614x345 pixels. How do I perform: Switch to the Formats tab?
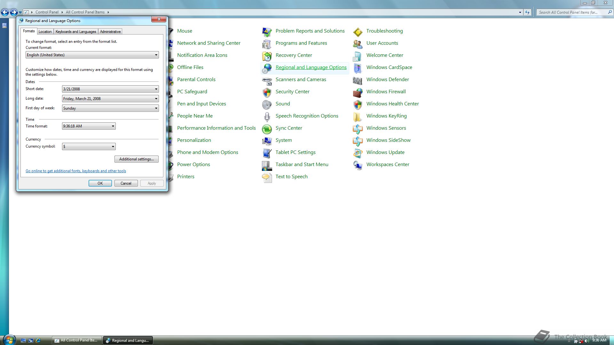tap(29, 31)
